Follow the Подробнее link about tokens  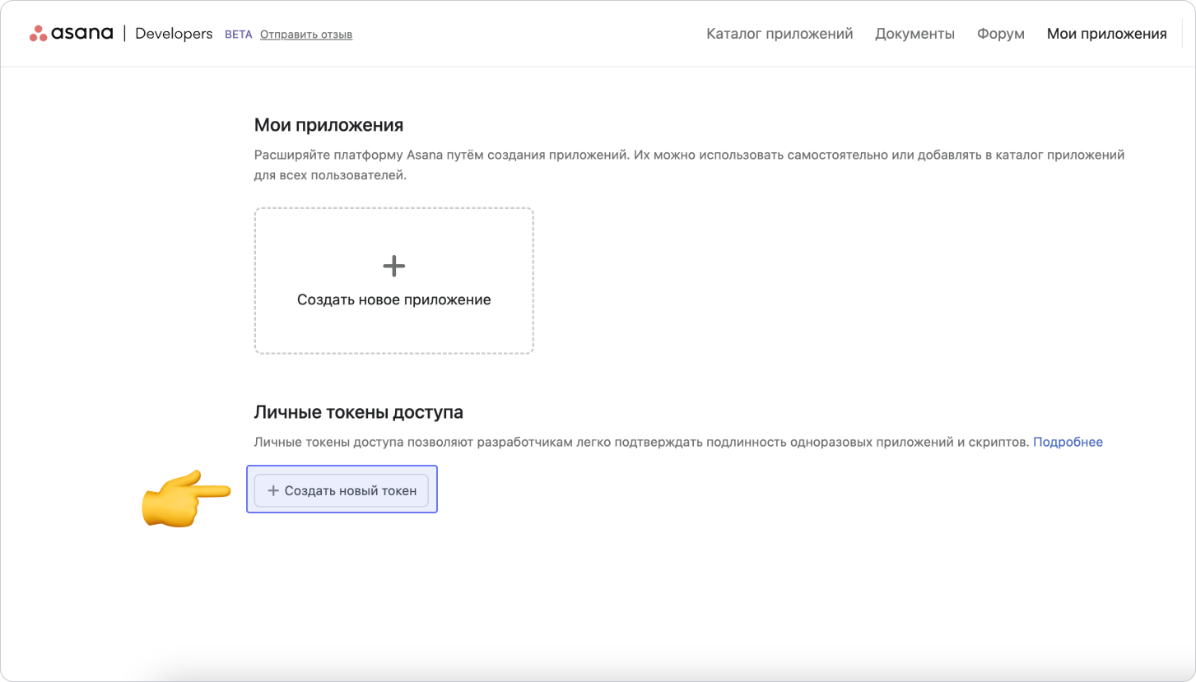[x=1068, y=442]
